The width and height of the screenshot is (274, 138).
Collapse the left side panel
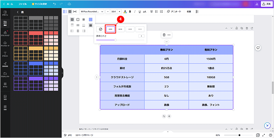pyautogui.click(x=62, y=73)
